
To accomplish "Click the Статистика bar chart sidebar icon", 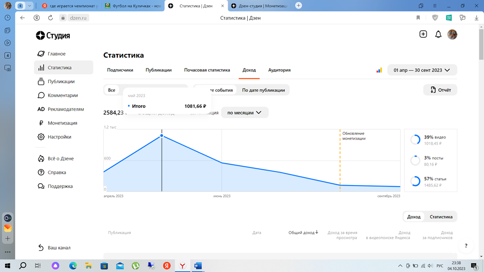I will [41, 67].
